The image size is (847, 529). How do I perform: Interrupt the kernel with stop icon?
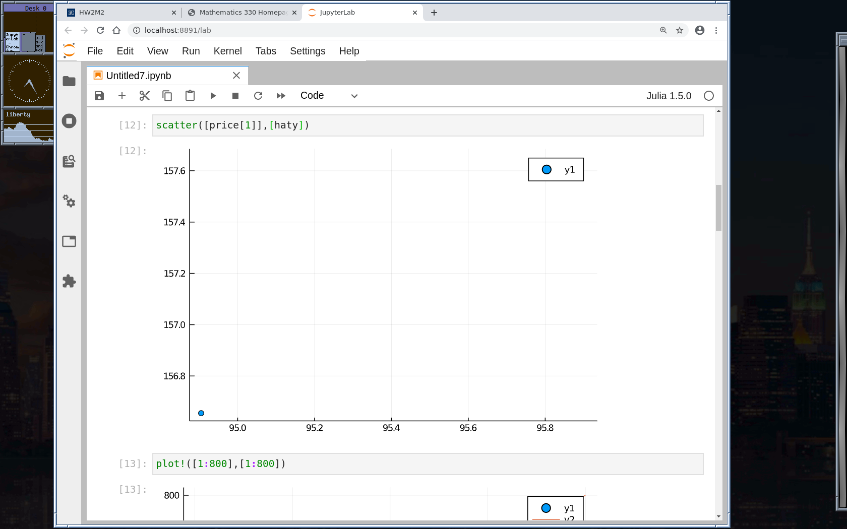(235, 96)
